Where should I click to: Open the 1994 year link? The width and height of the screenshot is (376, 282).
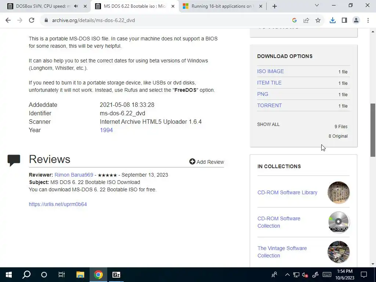tap(106, 130)
